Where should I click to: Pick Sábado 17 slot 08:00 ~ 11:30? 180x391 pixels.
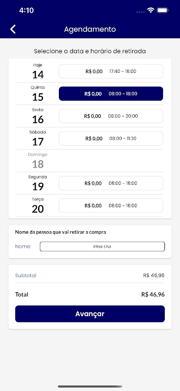111,138
